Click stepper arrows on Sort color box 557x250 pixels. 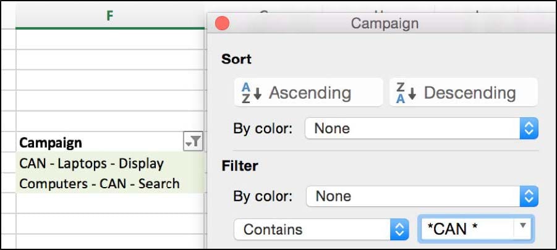pyautogui.click(x=529, y=128)
